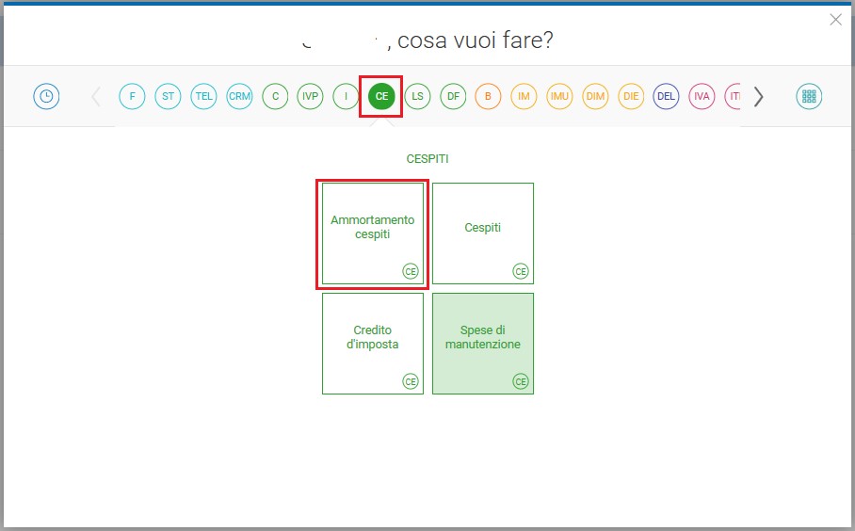Open the Ammortamento cespiti tile
The width and height of the screenshot is (855, 531).
click(373, 233)
